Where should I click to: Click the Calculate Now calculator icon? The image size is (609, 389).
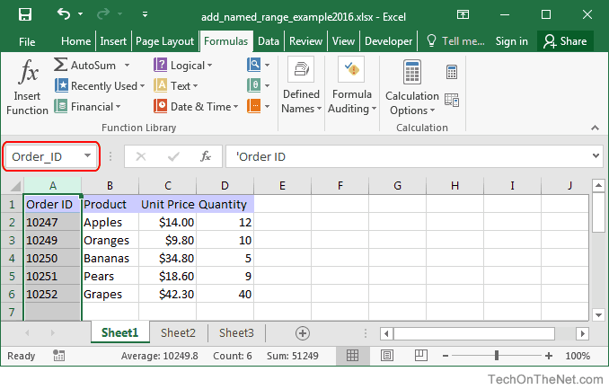pos(452,72)
